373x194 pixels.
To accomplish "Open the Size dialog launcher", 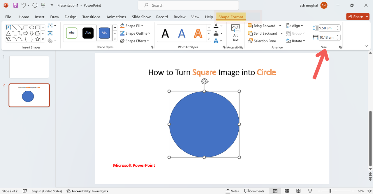I will tap(340, 47).
